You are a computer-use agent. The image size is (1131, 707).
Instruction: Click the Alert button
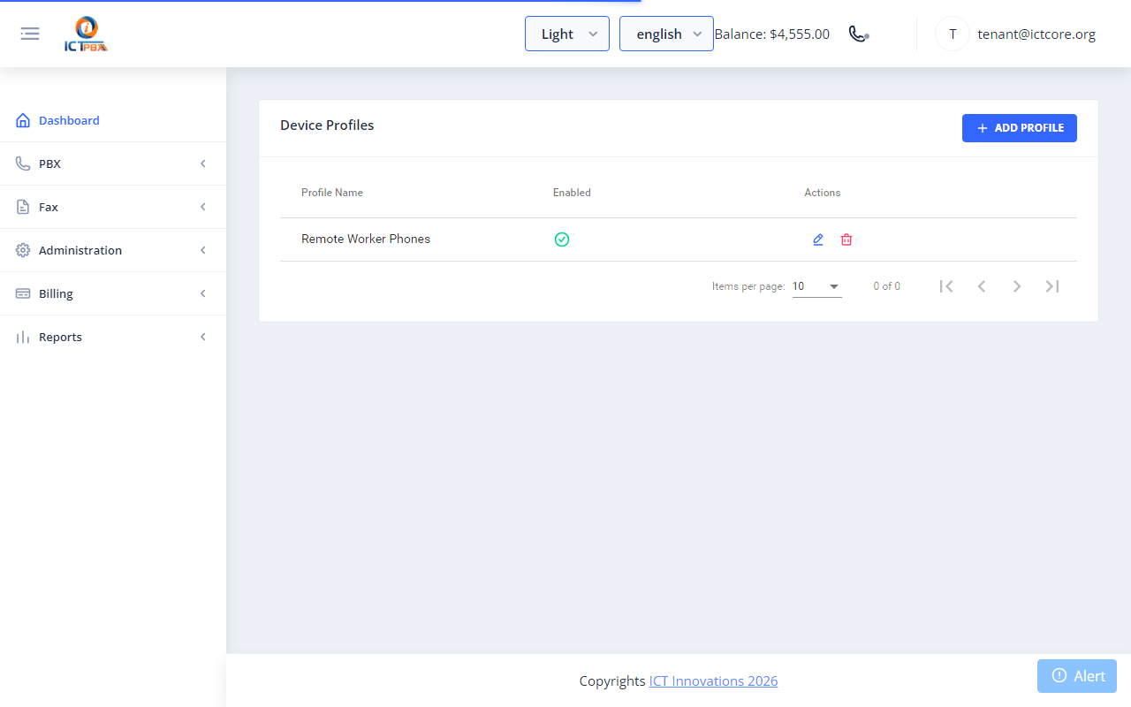1077,676
